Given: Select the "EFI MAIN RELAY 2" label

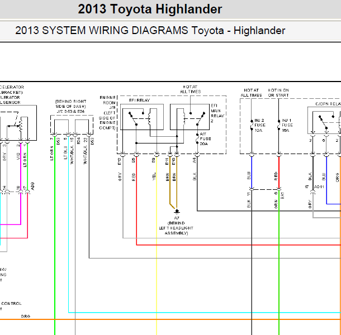Looking at the screenshot, I should (217, 113).
